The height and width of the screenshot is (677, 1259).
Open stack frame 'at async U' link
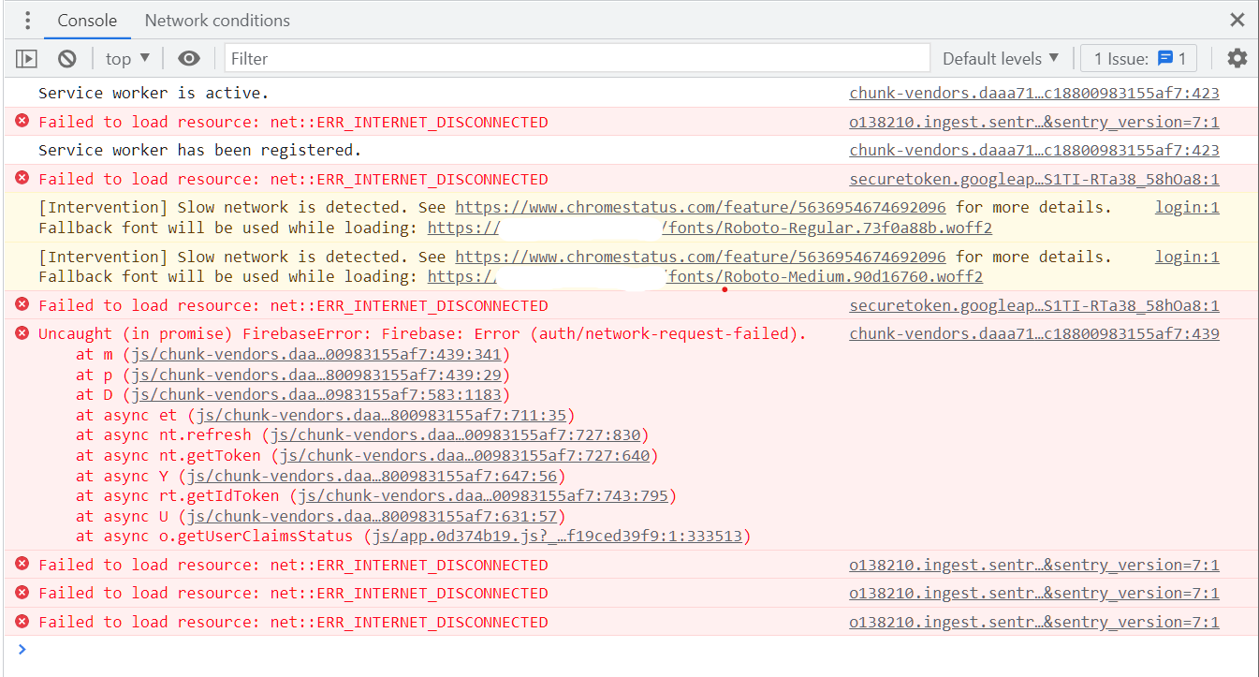[x=373, y=517]
